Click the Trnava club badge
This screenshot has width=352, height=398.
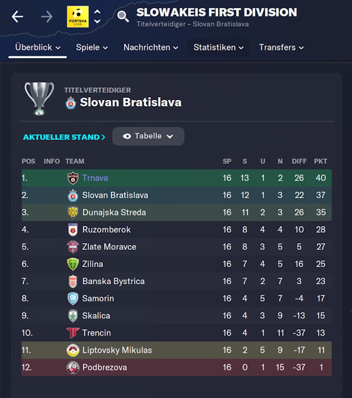point(72,178)
